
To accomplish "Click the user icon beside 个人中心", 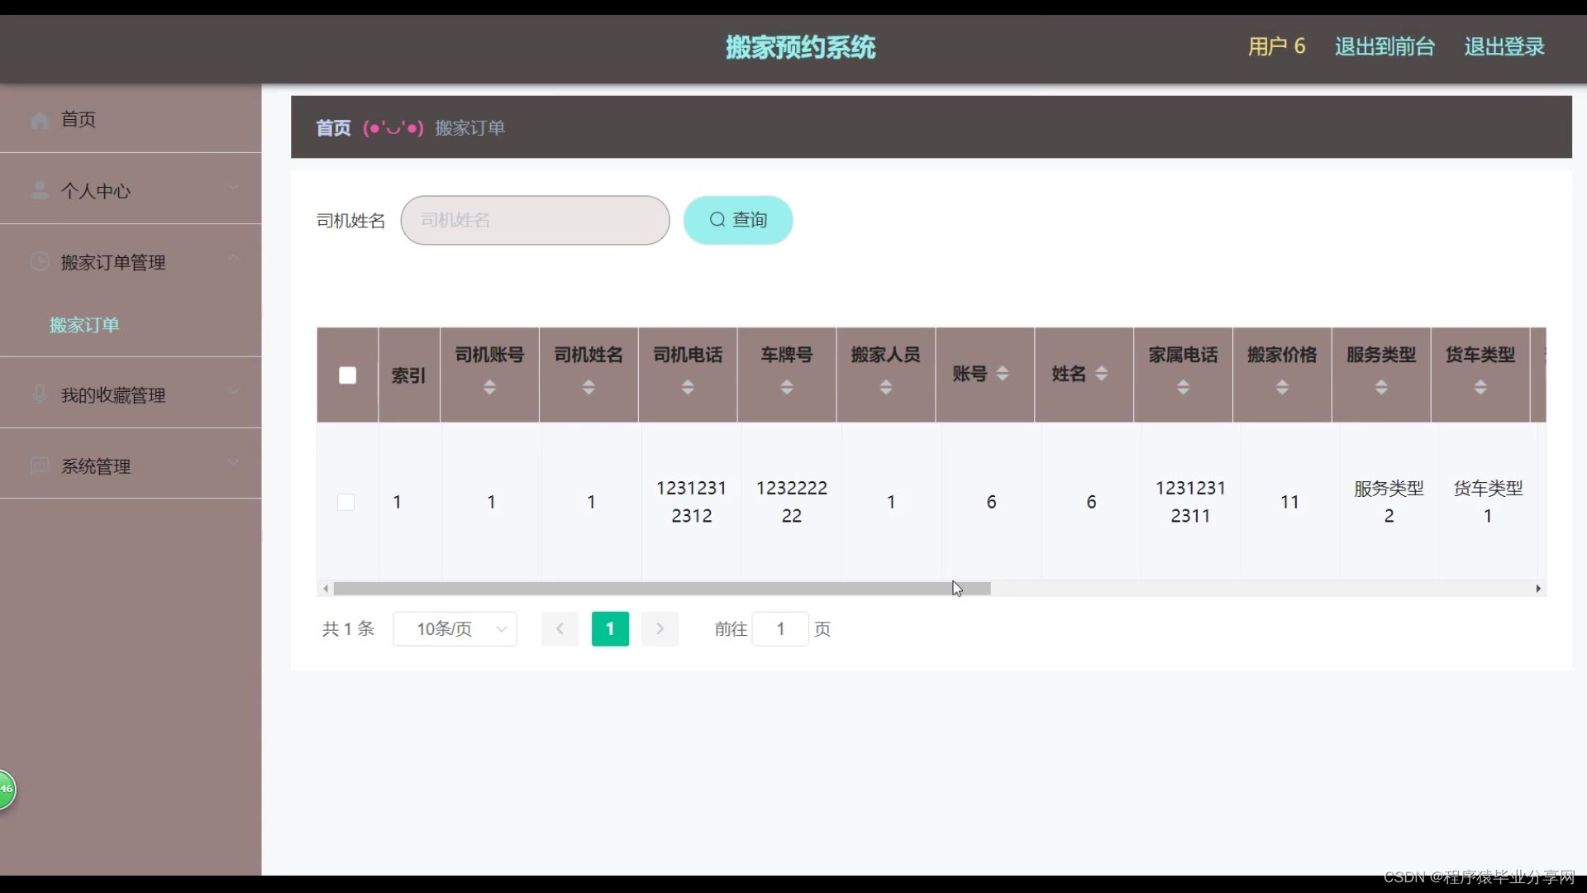I will click(39, 191).
